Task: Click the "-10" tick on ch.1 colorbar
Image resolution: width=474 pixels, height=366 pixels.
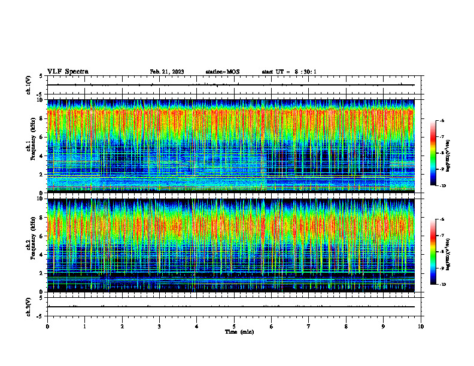Action: [x=442, y=186]
